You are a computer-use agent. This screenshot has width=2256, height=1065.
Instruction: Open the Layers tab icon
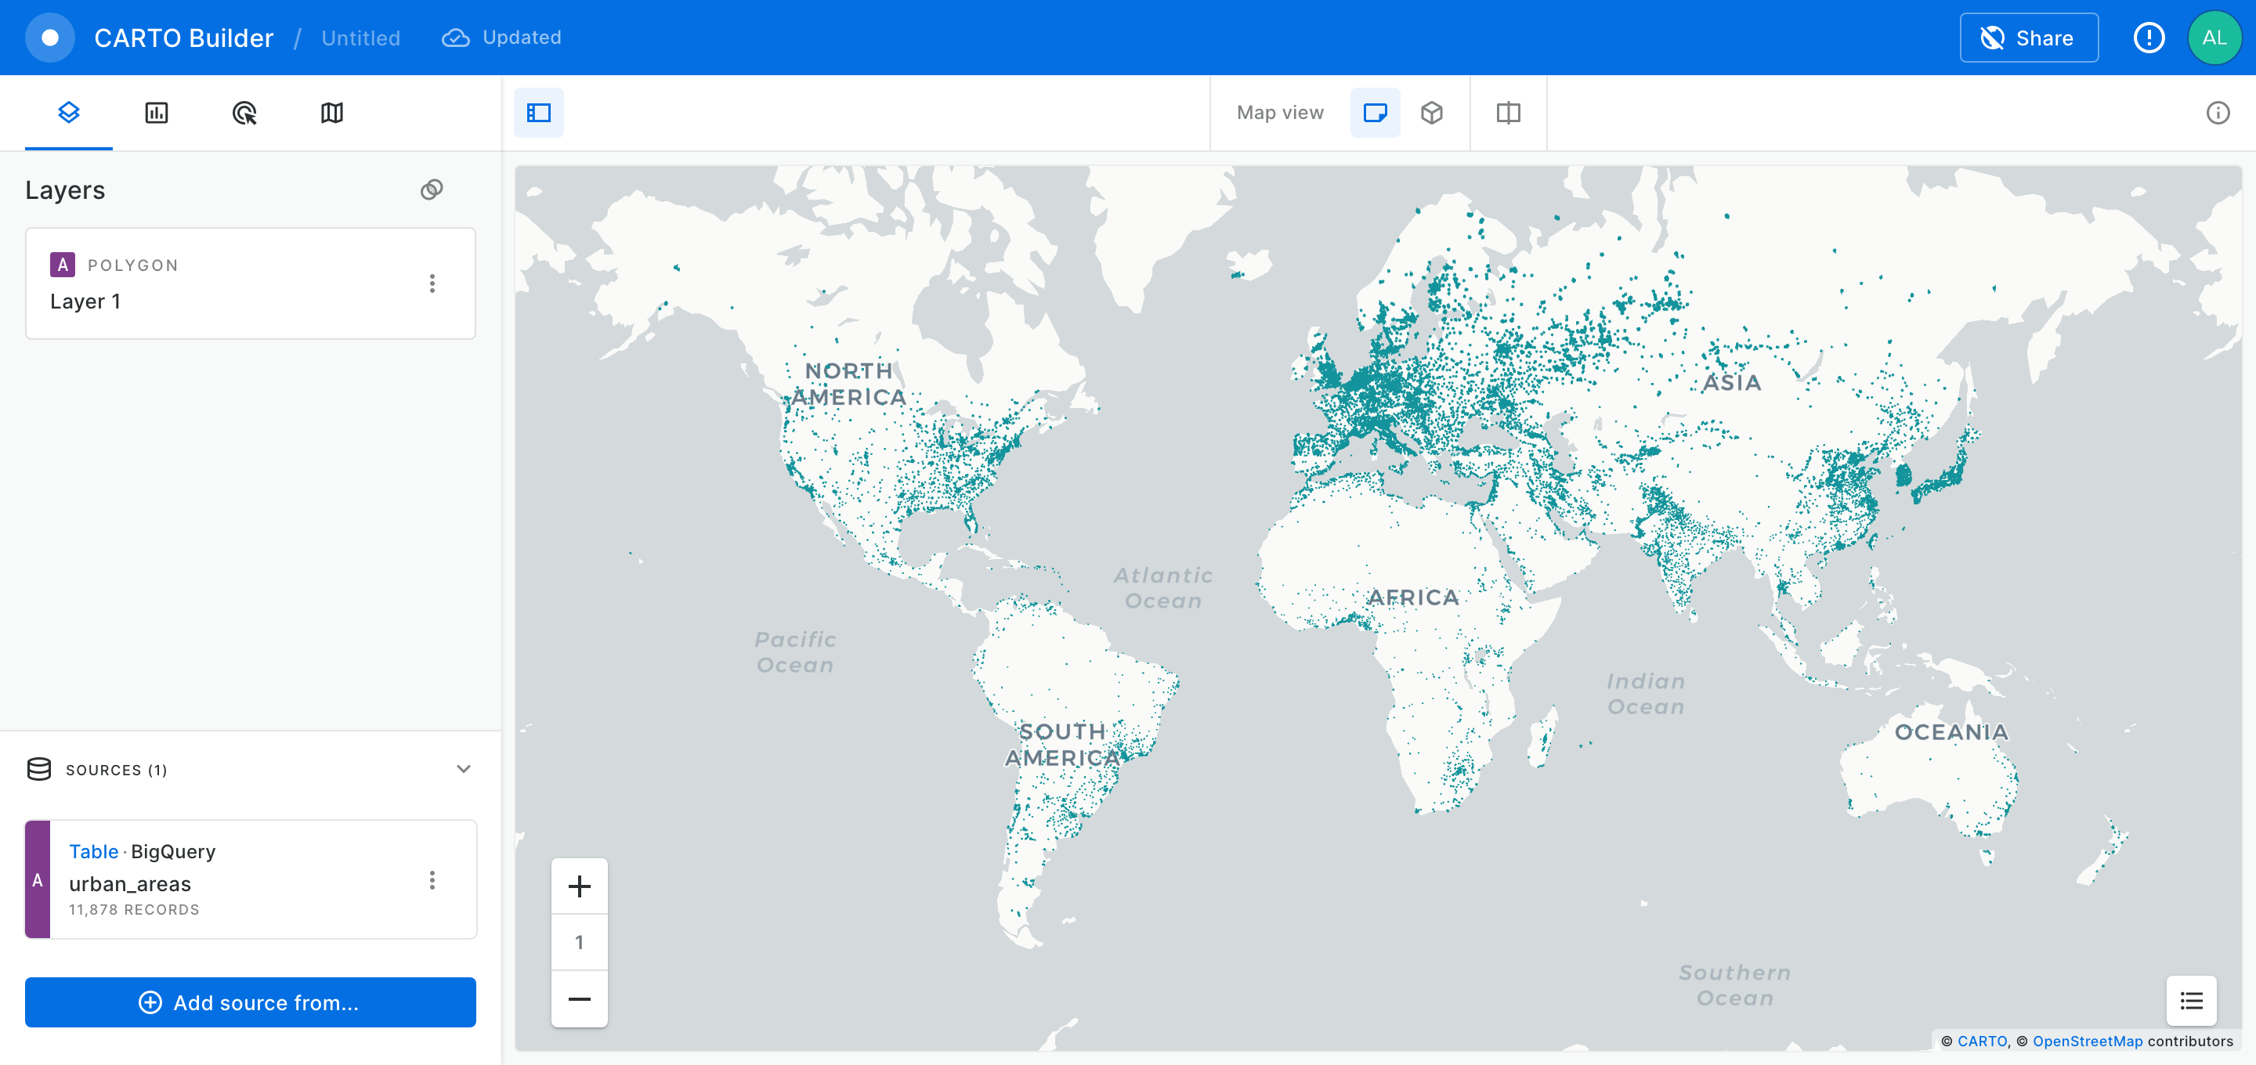point(68,112)
